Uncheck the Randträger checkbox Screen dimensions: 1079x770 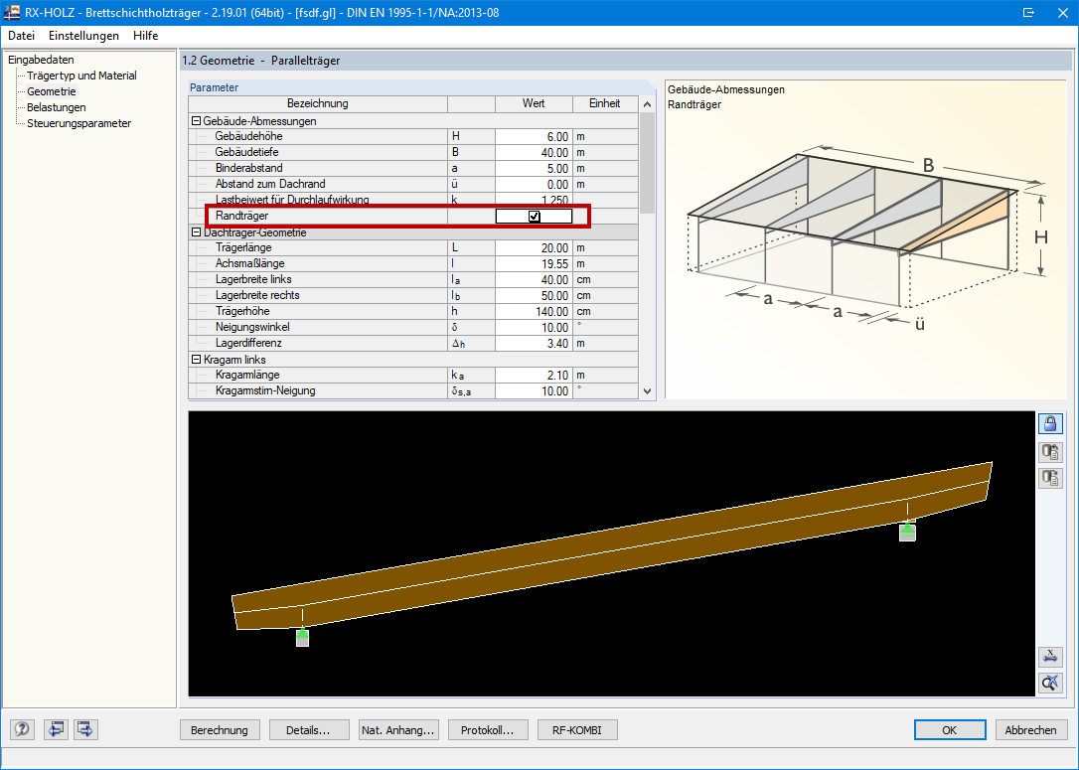tap(534, 216)
